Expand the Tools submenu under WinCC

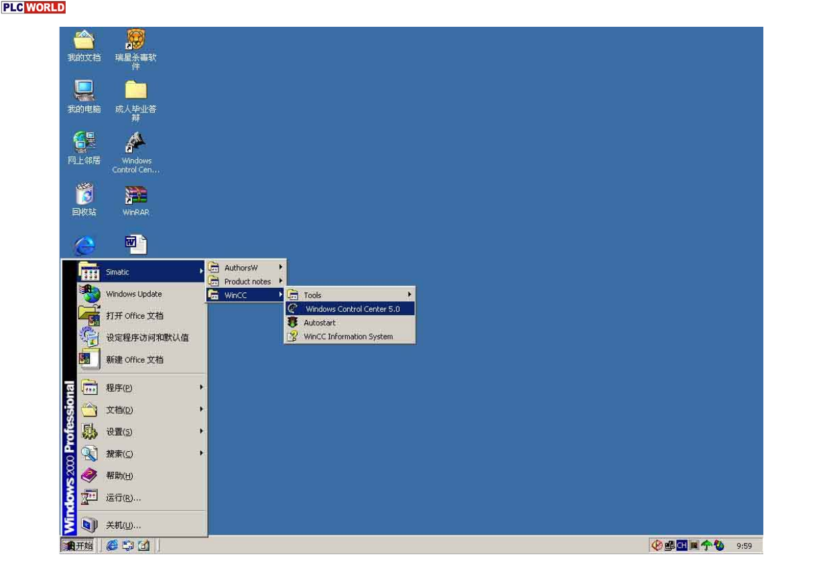tap(350, 295)
